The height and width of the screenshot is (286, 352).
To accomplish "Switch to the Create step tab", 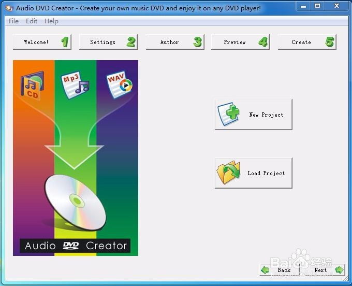I will pyautogui.click(x=307, y=42).
